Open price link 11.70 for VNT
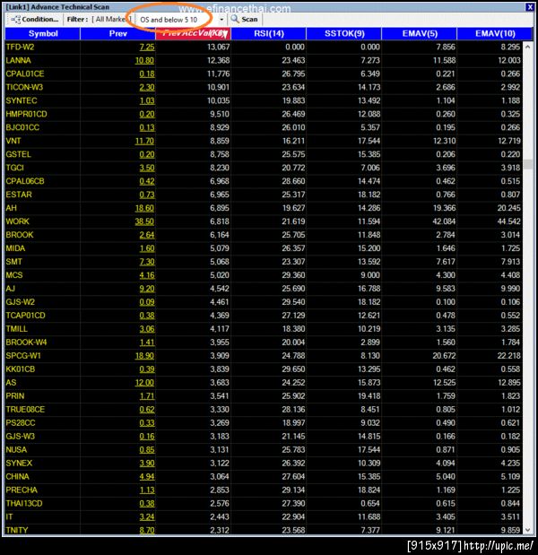538x555 pixels. 144,141
